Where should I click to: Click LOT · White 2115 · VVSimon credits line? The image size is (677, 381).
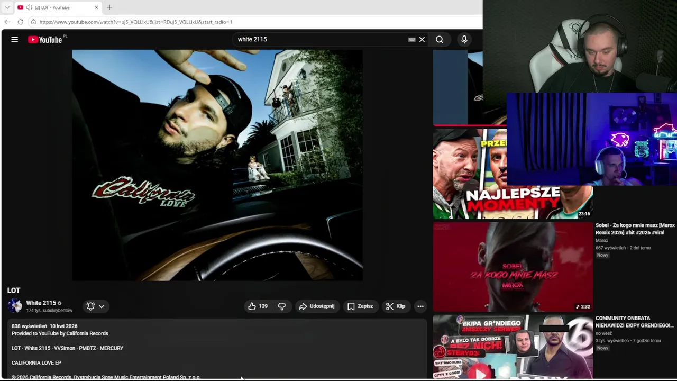click(x=67, y=348)
